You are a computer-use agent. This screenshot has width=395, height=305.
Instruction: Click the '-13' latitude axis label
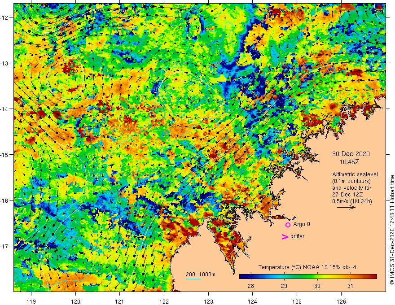coord(5,63)
